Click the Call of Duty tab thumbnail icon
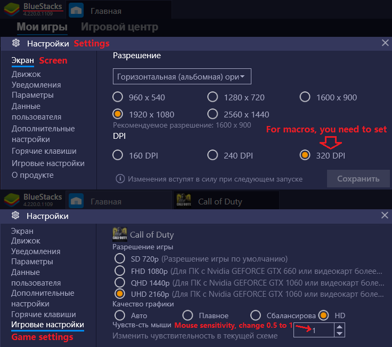The height and width of the screenshot is (347, 392). click(x=184, y=200)
